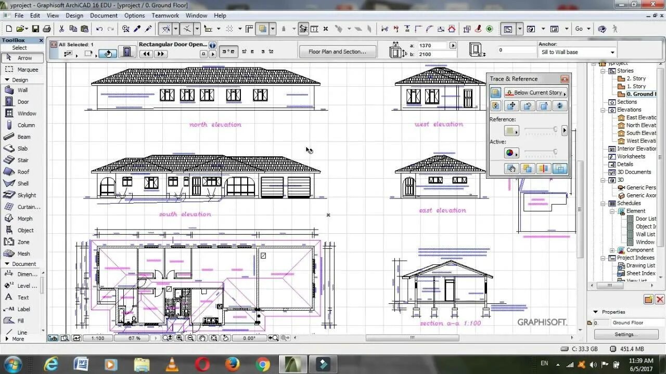The image size is (666, 374).
Task: Open door settings dialog icon in Info Box
Action: (x=126, y=51)
